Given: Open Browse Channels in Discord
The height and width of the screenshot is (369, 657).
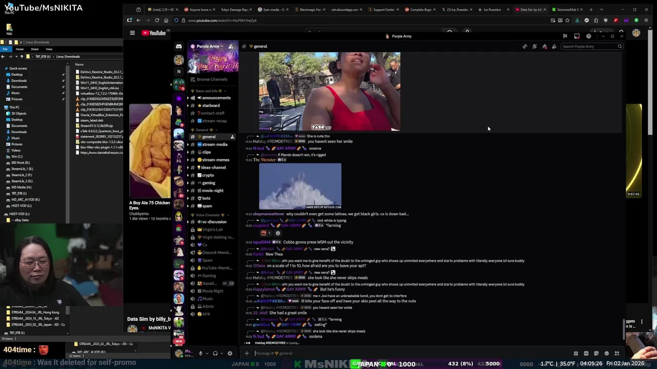Looking at the screenshot, I should pyautogui.click(x=211, y=79).
